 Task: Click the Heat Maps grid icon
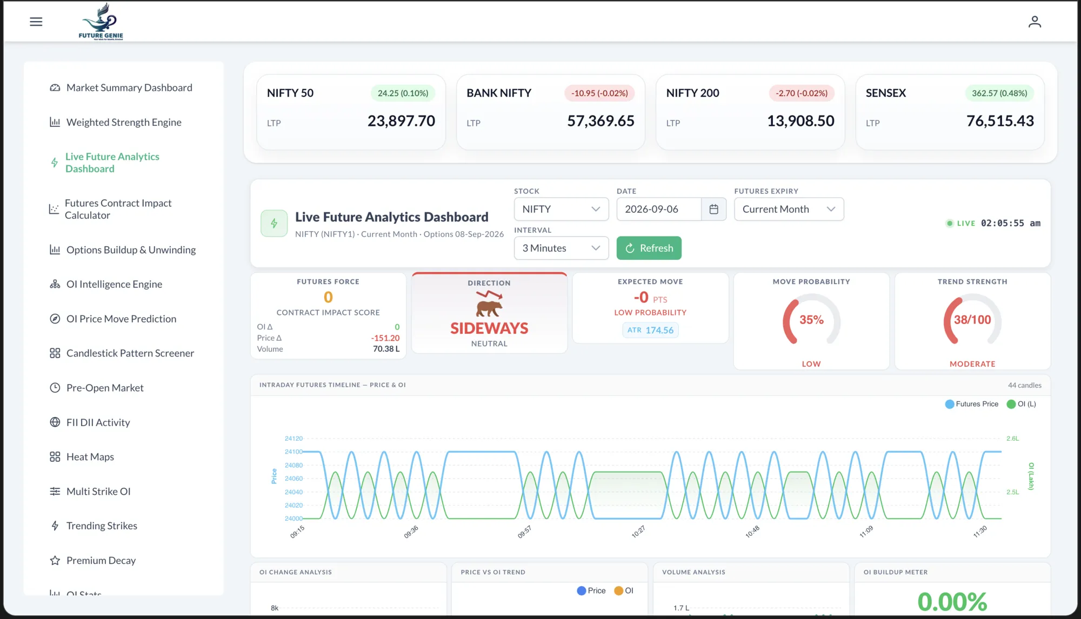tap(55, 457)
